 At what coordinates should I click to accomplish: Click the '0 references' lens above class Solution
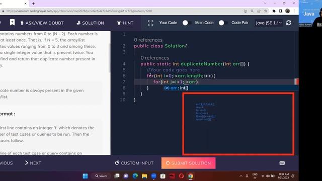point(148,40)
